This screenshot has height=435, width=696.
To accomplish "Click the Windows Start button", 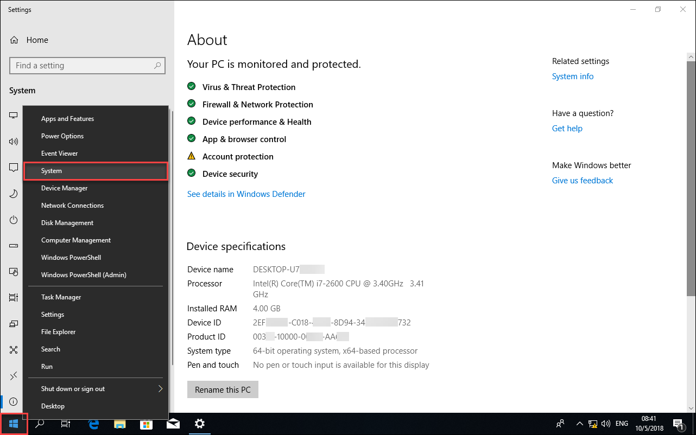I will click(x=14, y=424).
